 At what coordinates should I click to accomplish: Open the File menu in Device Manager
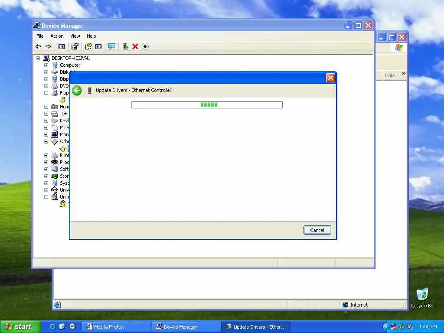(x=40, y=36)
